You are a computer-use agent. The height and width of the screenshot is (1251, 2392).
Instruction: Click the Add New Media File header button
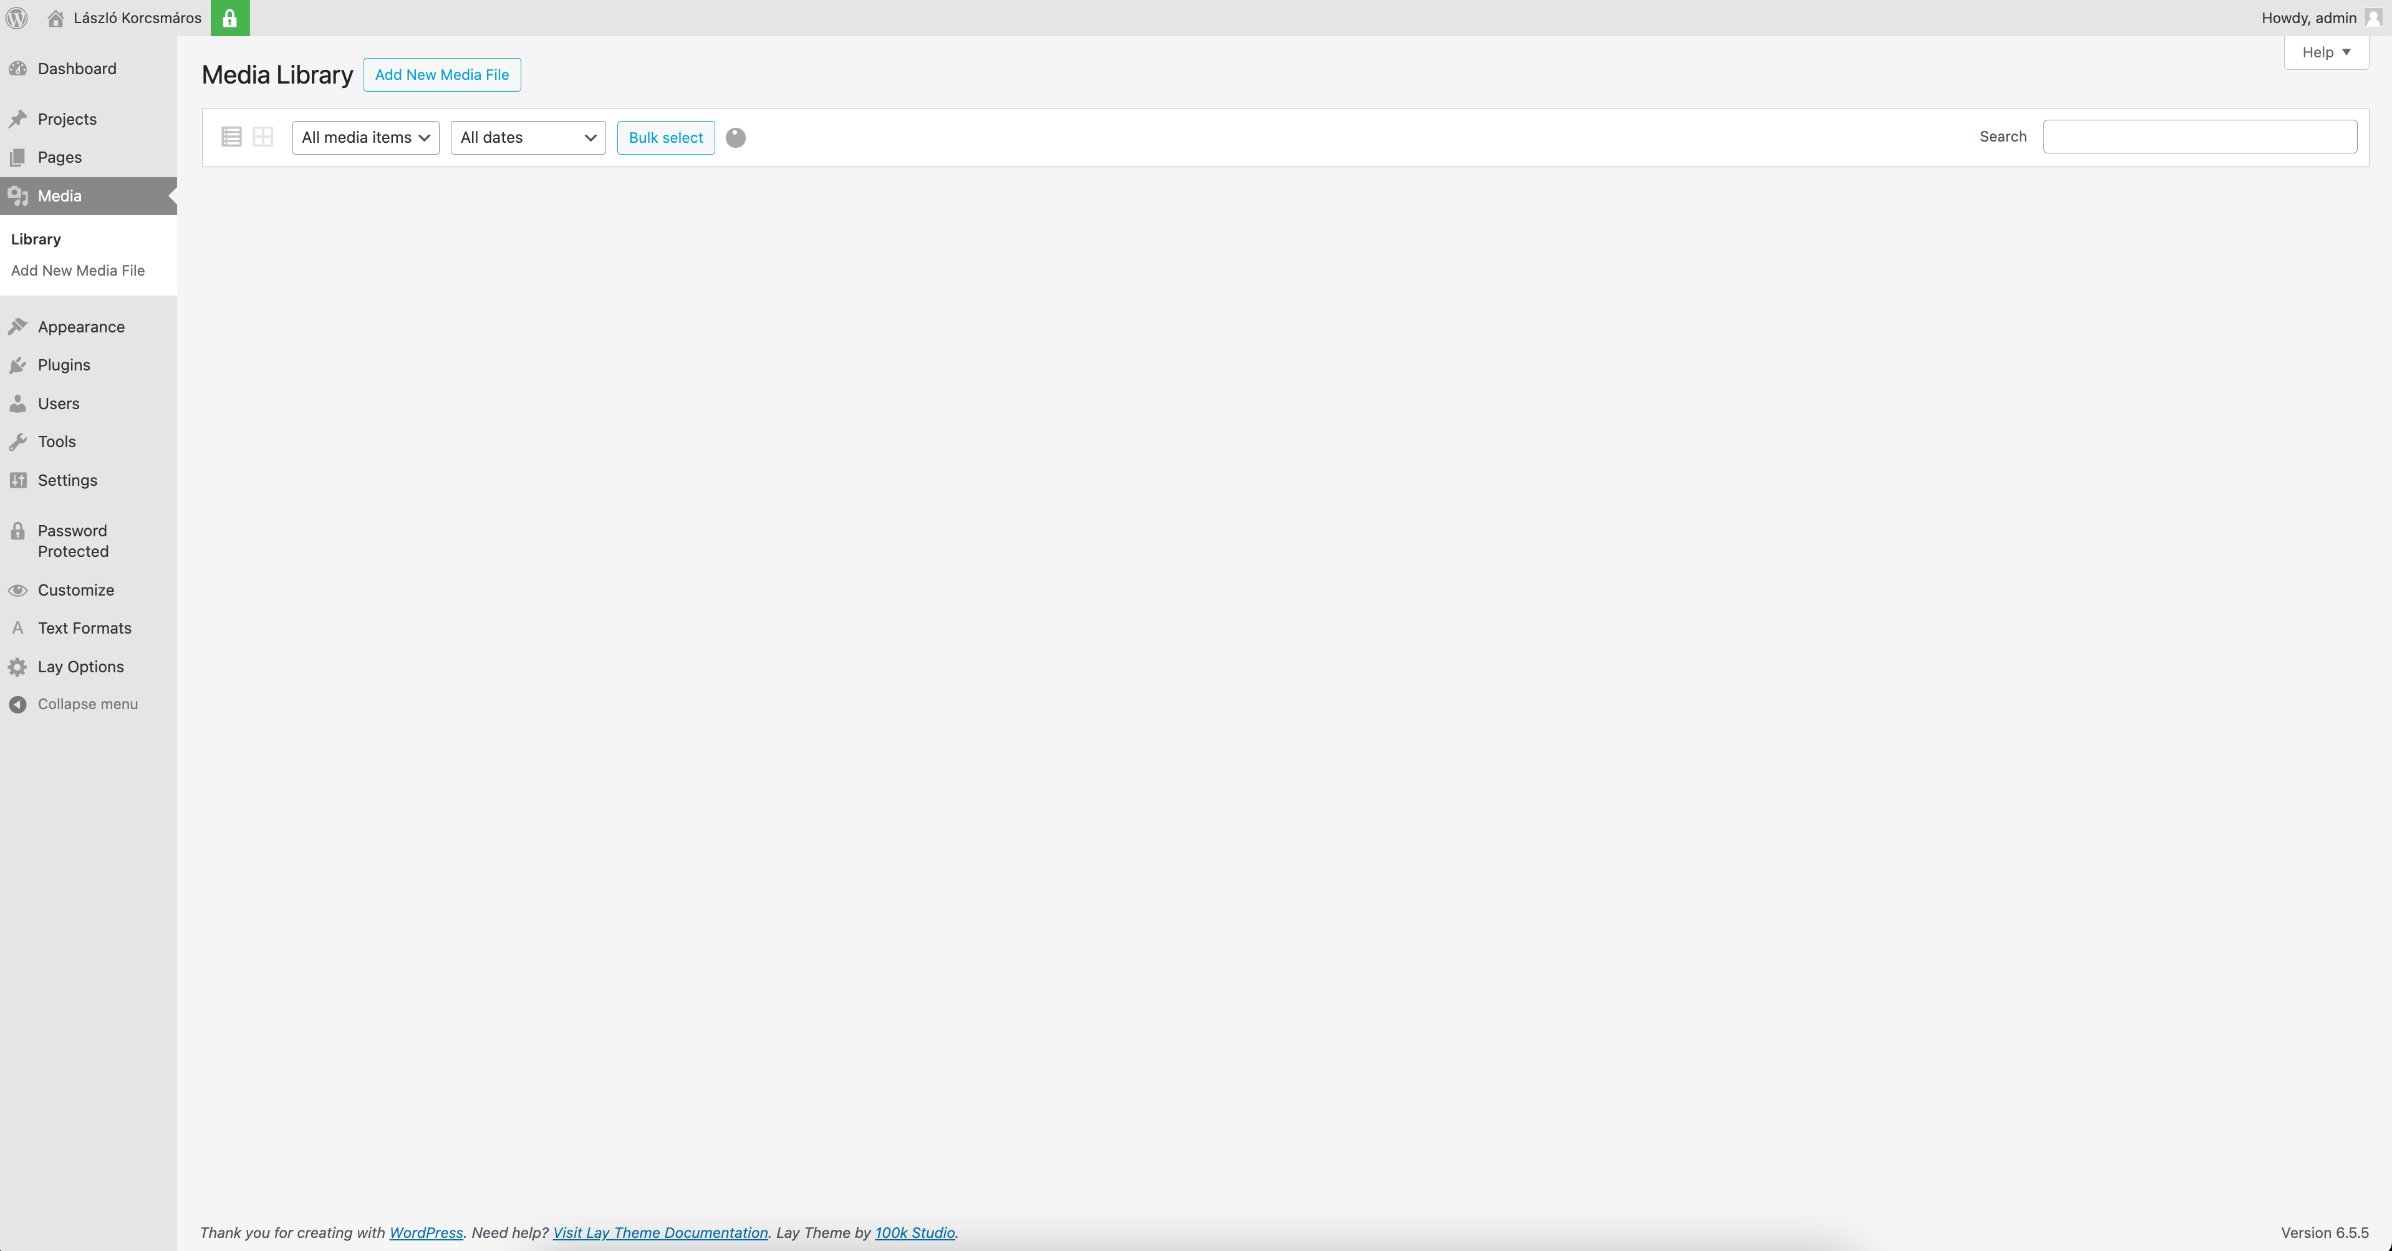click(x=441, y=74)
